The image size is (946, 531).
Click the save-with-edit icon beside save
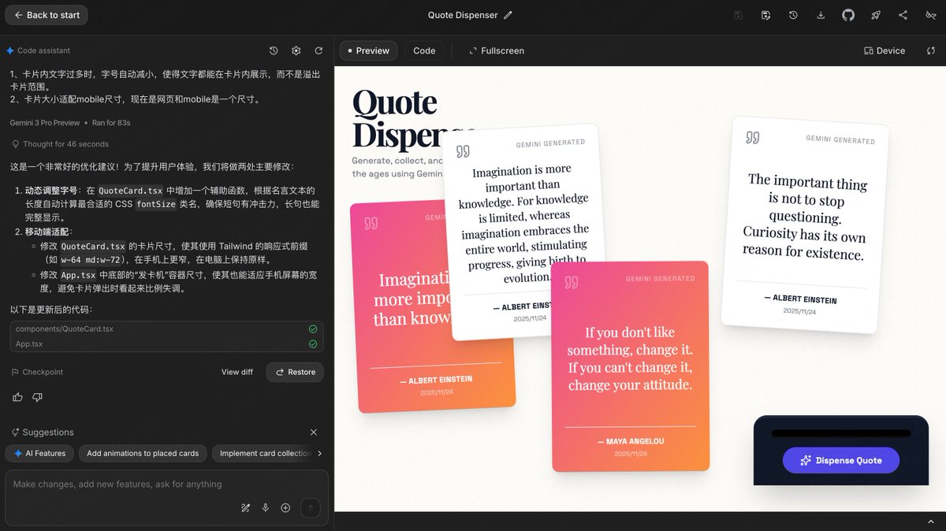tap(765, 15)
